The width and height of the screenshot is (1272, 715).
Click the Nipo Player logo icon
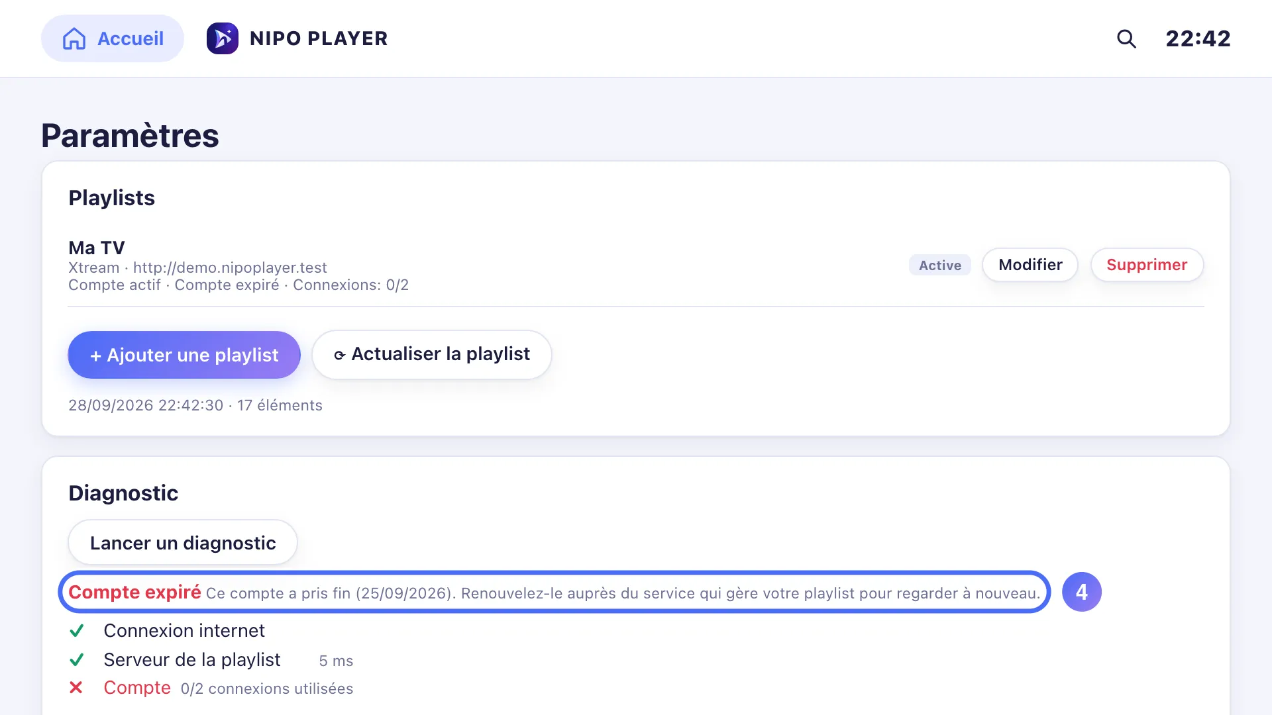(223, 38)
